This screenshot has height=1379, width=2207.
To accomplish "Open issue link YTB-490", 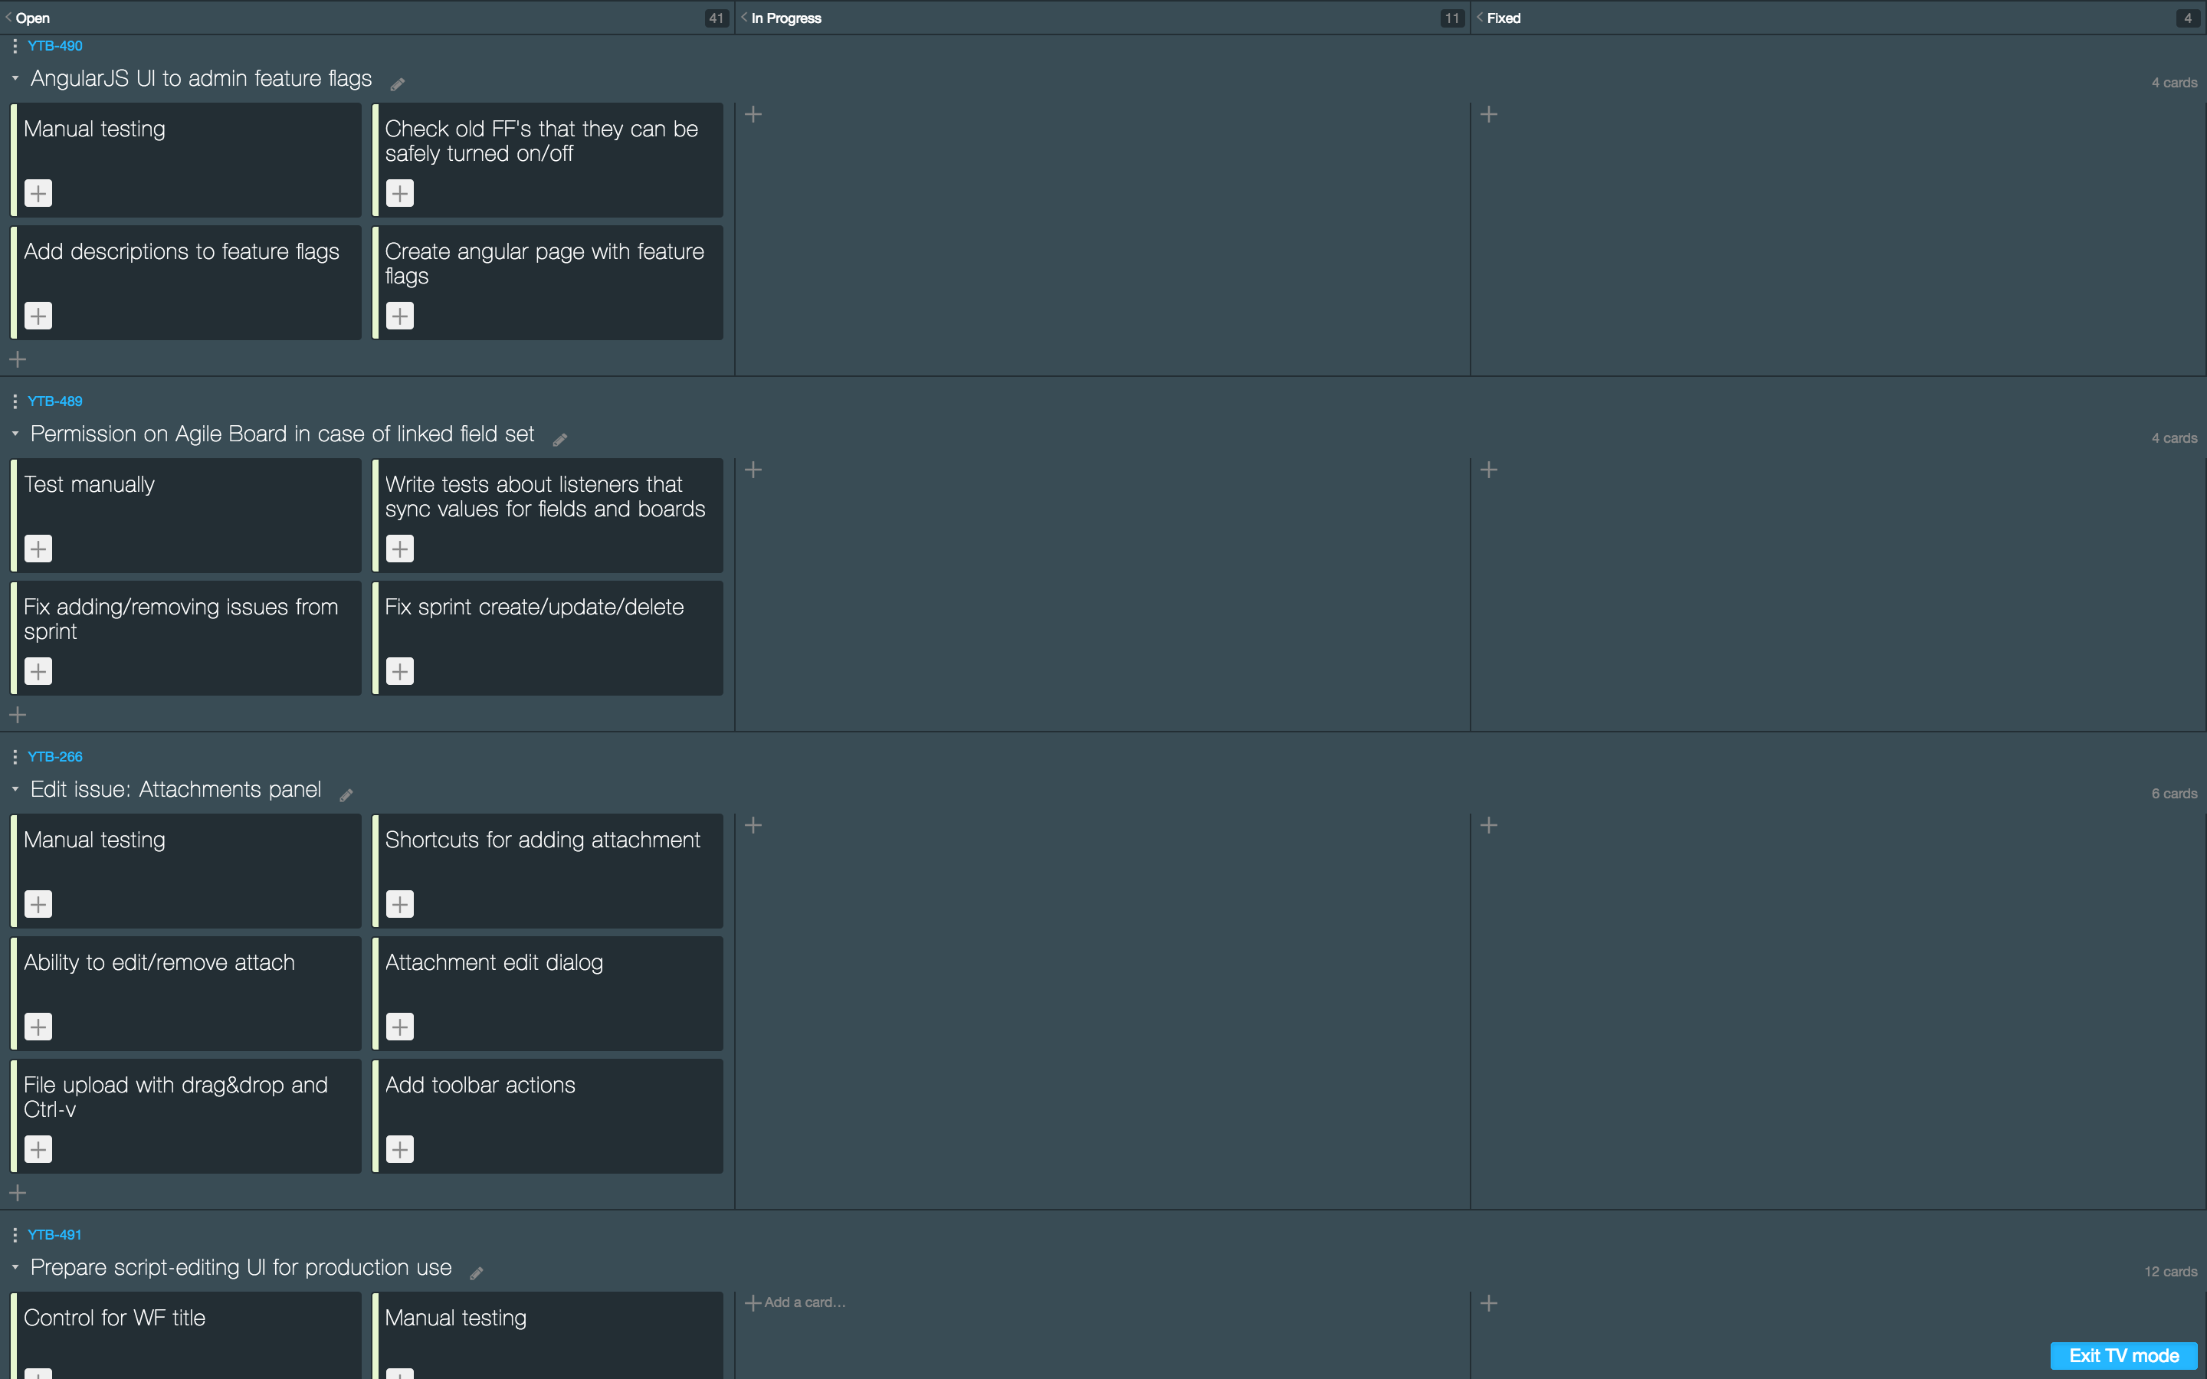I will [54, 46].
